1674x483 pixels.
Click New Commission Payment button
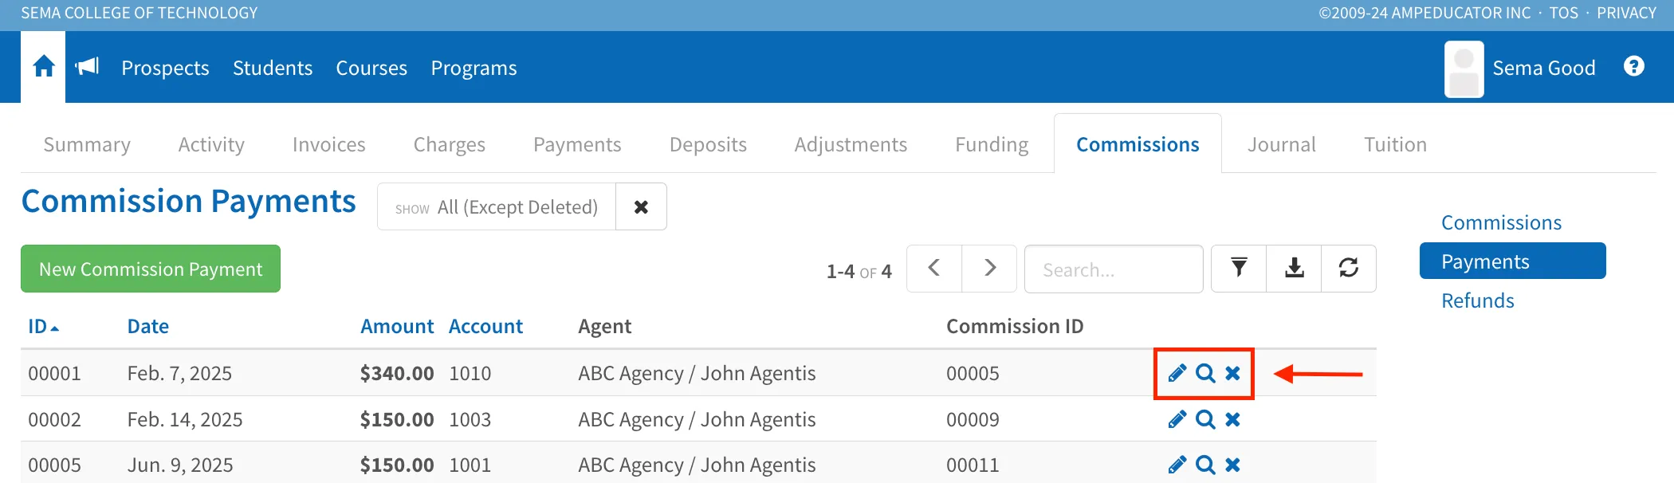151,269
